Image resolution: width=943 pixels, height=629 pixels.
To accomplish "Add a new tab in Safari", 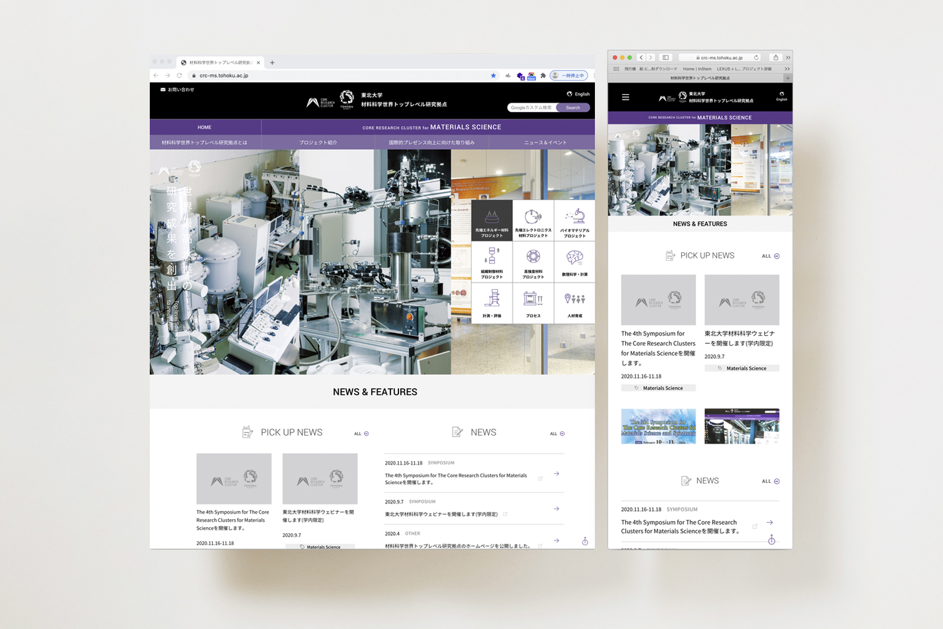I will [788, 78].
